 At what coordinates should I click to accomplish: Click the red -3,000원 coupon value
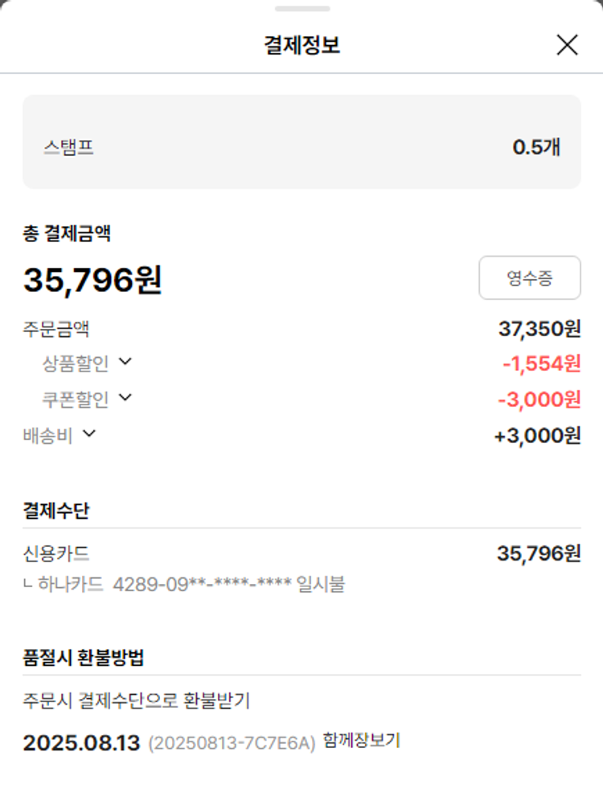click(x=539, y=399)
